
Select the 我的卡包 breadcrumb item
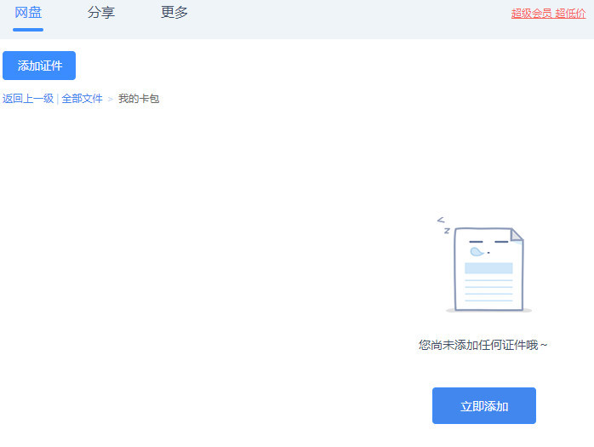tap(139, 99)
